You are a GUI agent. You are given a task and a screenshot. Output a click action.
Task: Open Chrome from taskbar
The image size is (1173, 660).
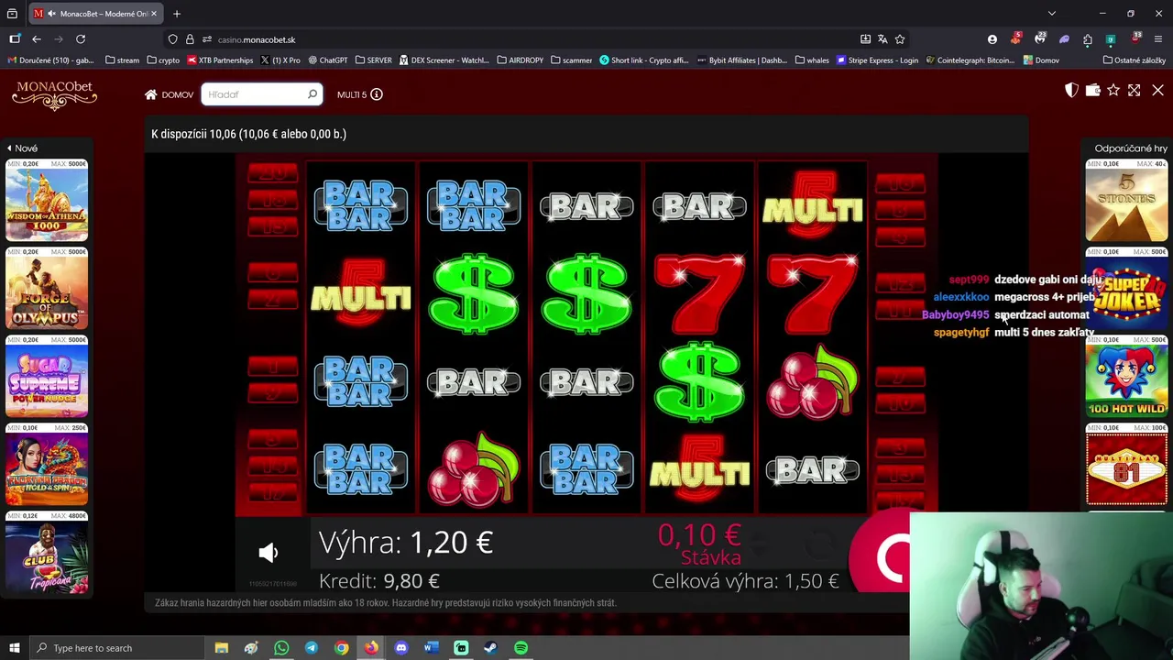341,648
